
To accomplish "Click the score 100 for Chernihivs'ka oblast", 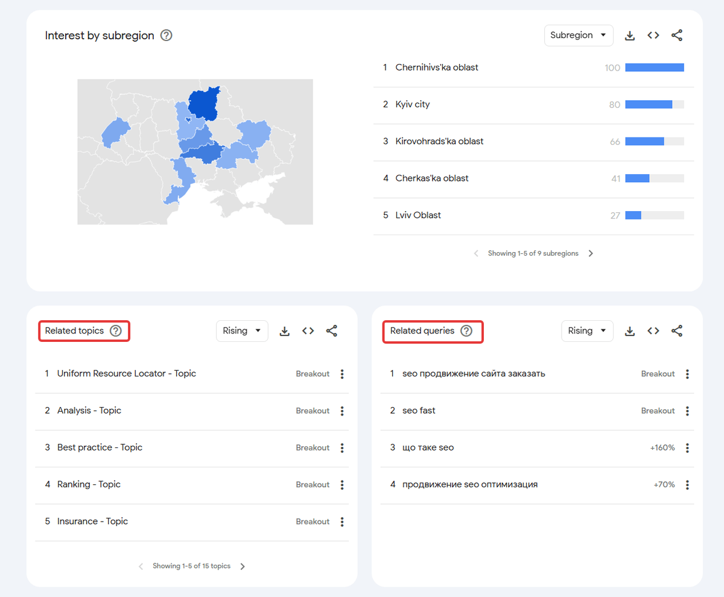I will [612, 68].
